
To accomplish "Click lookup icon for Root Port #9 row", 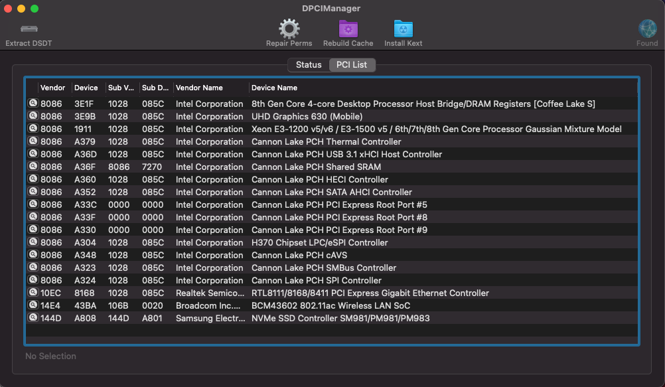I will pos(33,229).
